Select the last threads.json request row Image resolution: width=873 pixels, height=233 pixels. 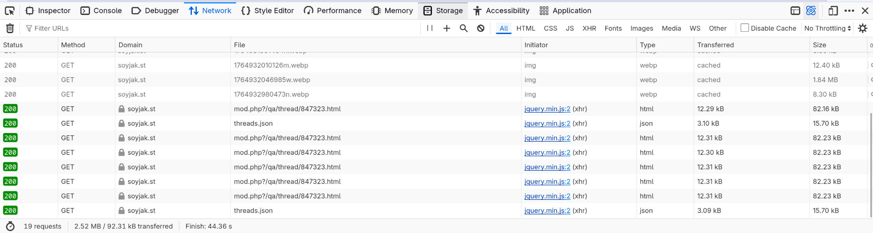coord(253,211)
